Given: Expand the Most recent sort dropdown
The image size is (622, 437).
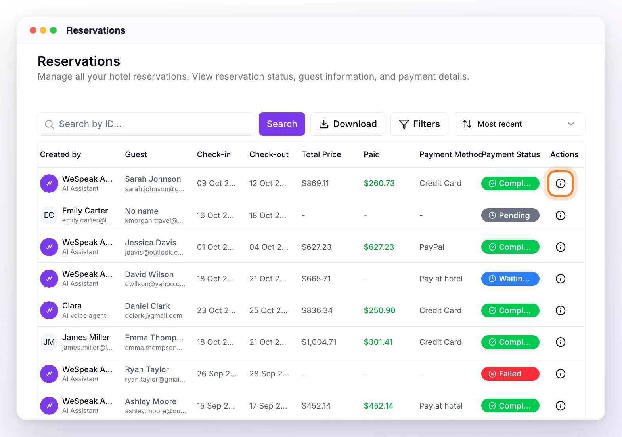Looking at the screenshot, I should click(519, 124).
